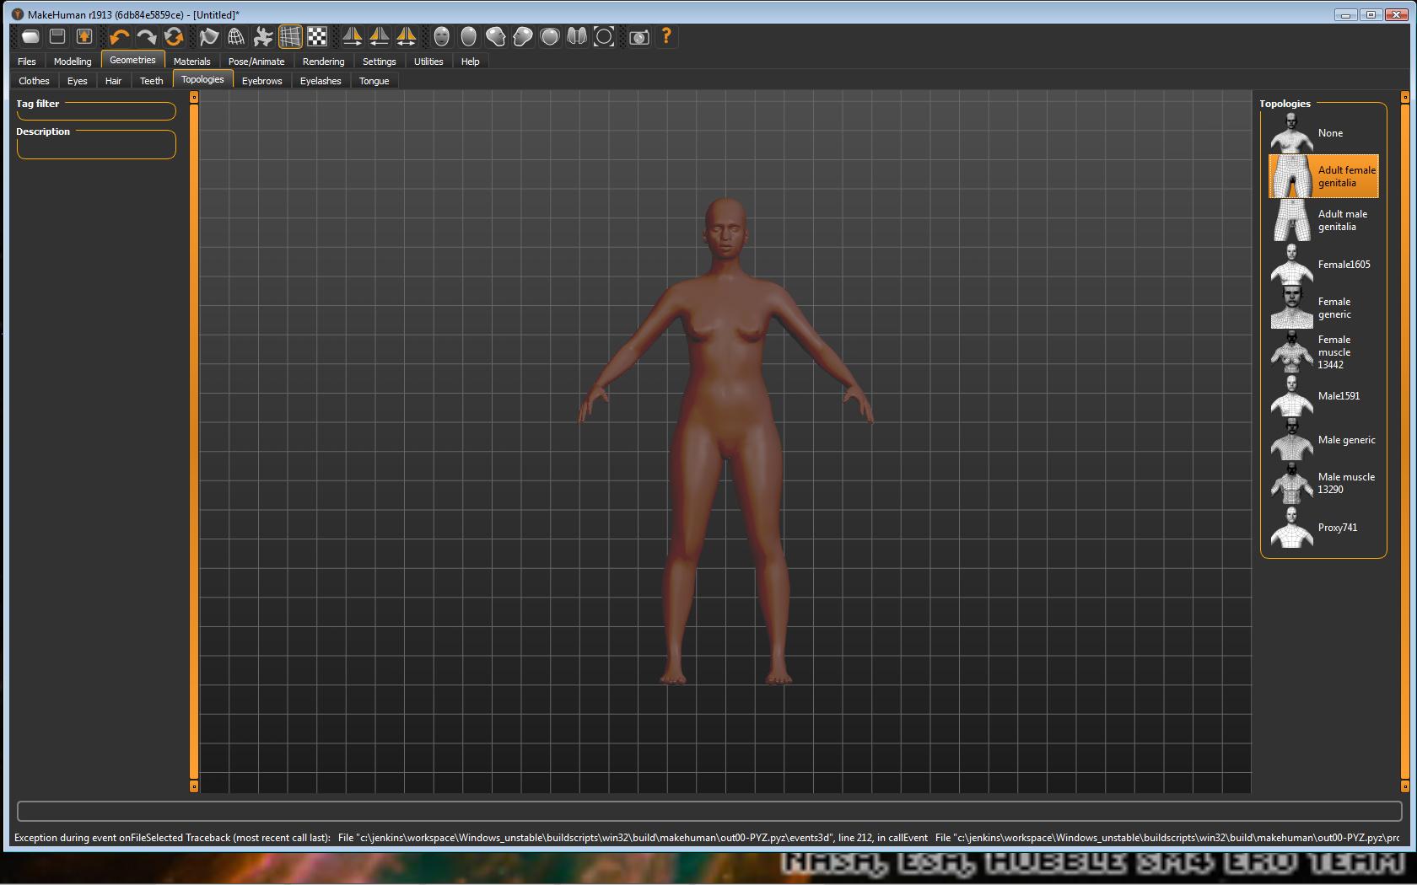This screenshot has width=1417, height=885.
Task: Open the Materials tab
Action: [192, 62]
